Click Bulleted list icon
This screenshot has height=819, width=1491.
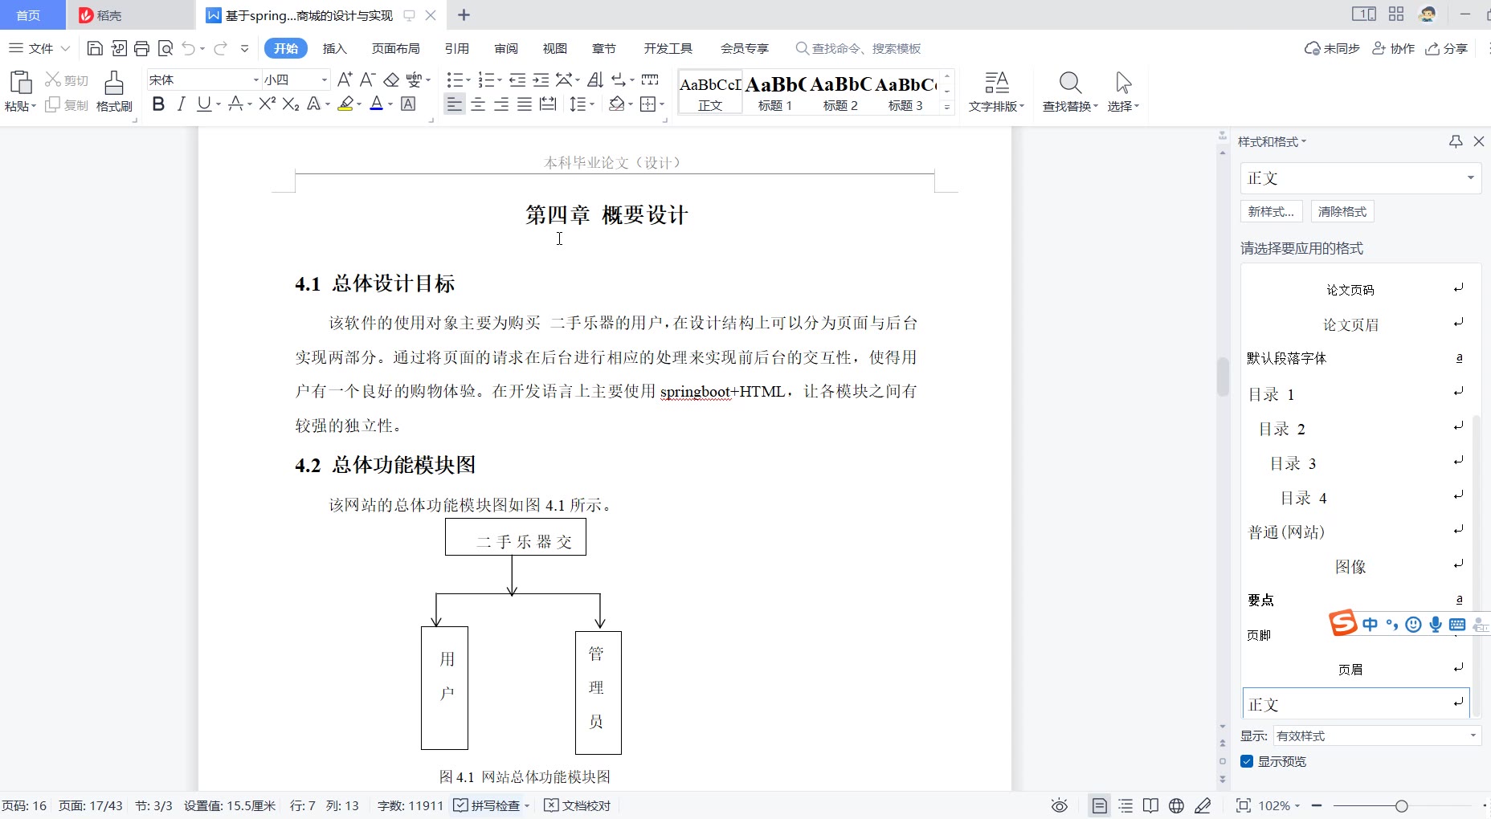455,79
